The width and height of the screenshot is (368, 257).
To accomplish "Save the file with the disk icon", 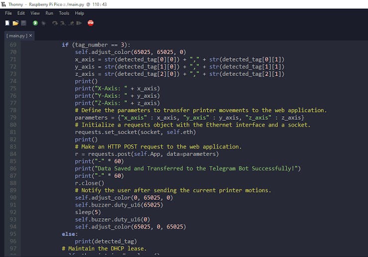I will click(x=23, y=23).
